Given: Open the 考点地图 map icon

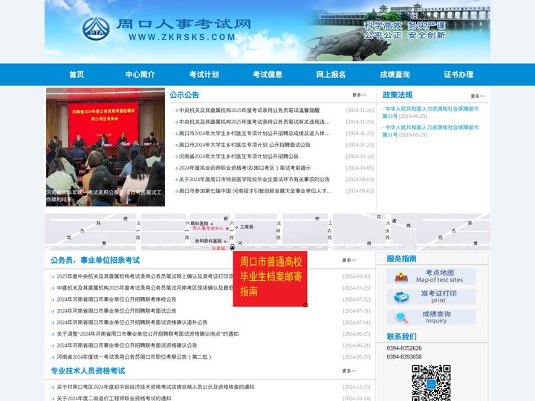Looking at the screenshot, I should tap(401, 276).
